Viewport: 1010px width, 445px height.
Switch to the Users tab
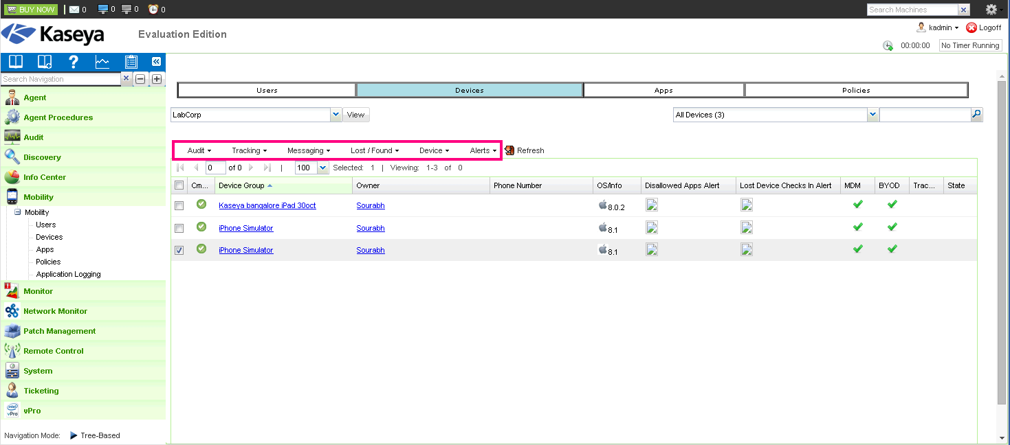tap(267, 90)
